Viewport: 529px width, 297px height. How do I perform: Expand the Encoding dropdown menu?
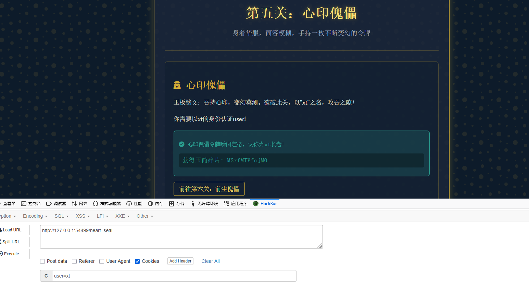(x=35, y=216)
